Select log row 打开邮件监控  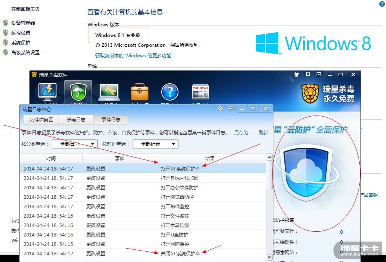tap(143, 206)
